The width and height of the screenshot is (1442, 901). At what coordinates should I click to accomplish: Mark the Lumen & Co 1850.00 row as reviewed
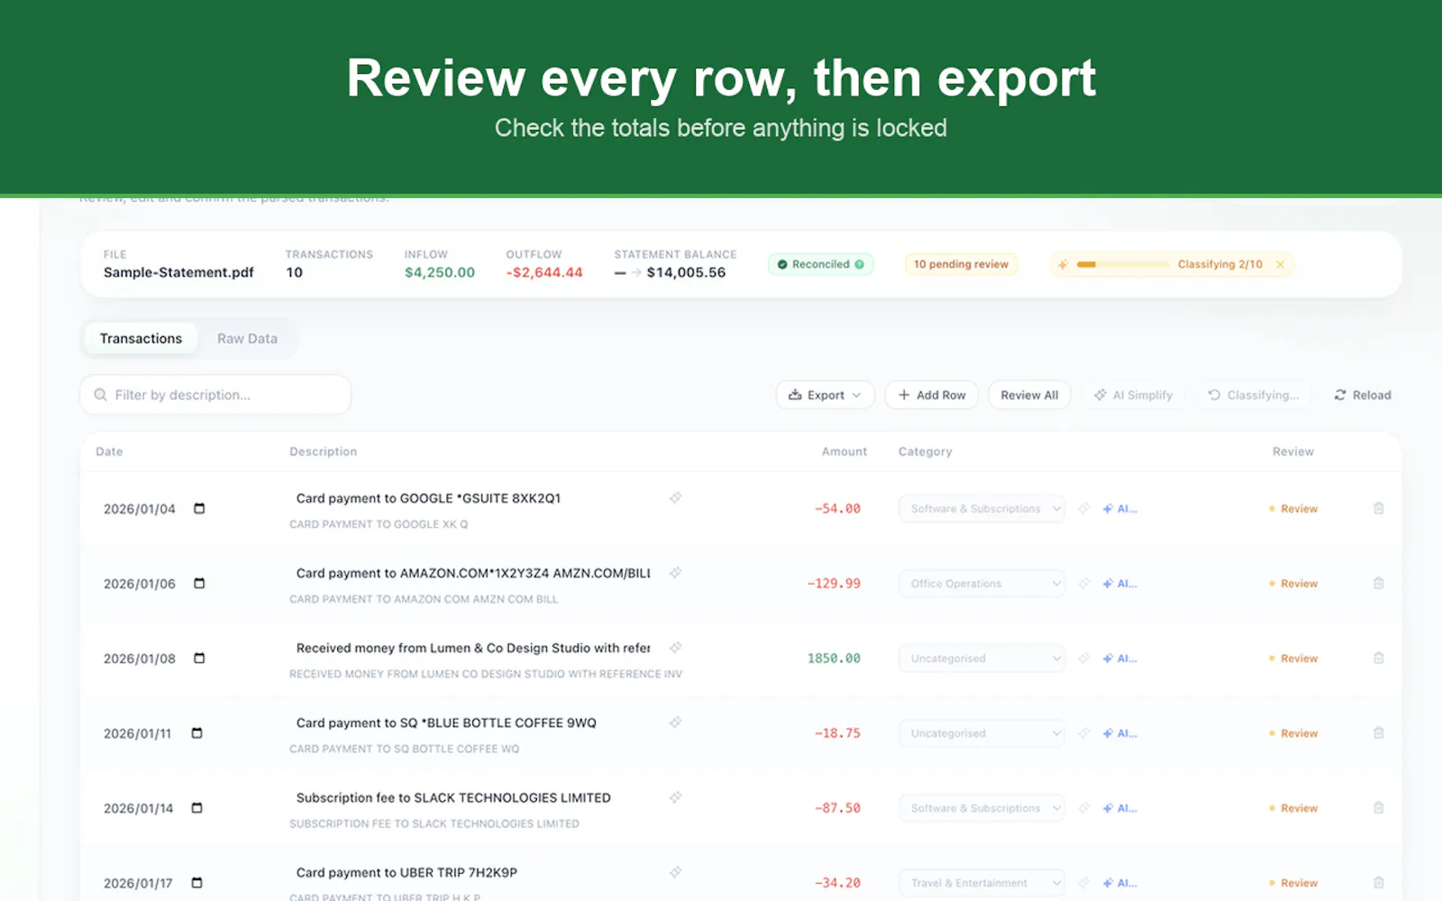tap(1293, 659)
